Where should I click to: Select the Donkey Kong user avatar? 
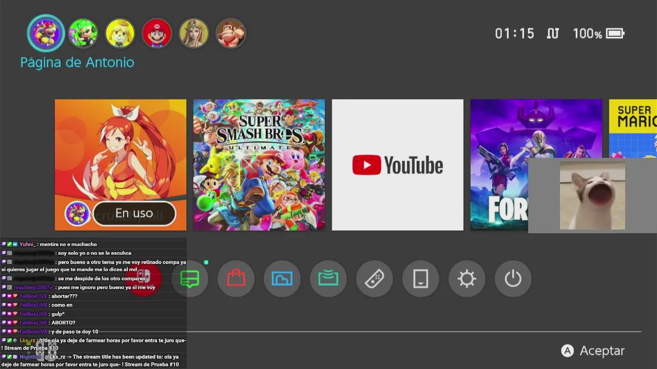point(230,33)
